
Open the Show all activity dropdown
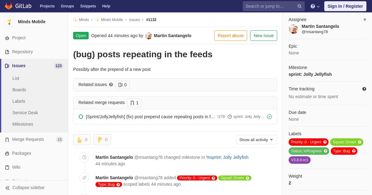(x=256, y=140)
